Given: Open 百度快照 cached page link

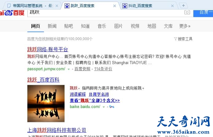Looking at the screenshot, I should (x=82, y=69).
